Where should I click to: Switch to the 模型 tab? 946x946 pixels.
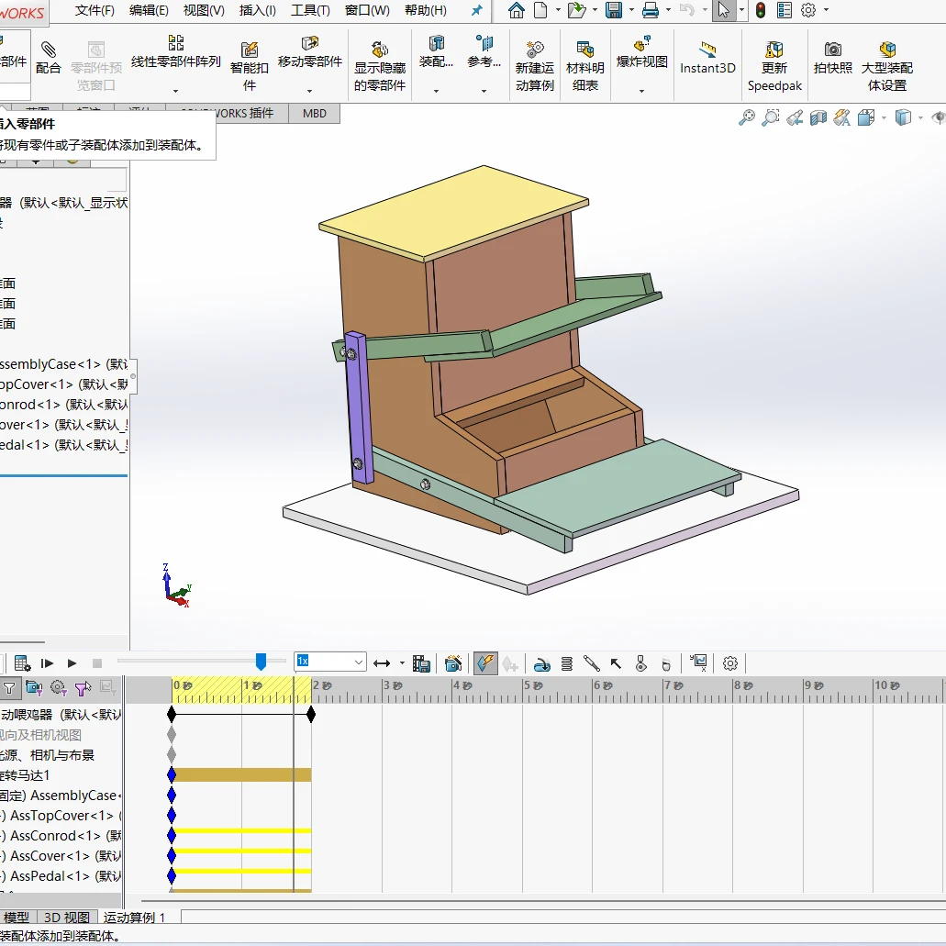pos(17,917)
